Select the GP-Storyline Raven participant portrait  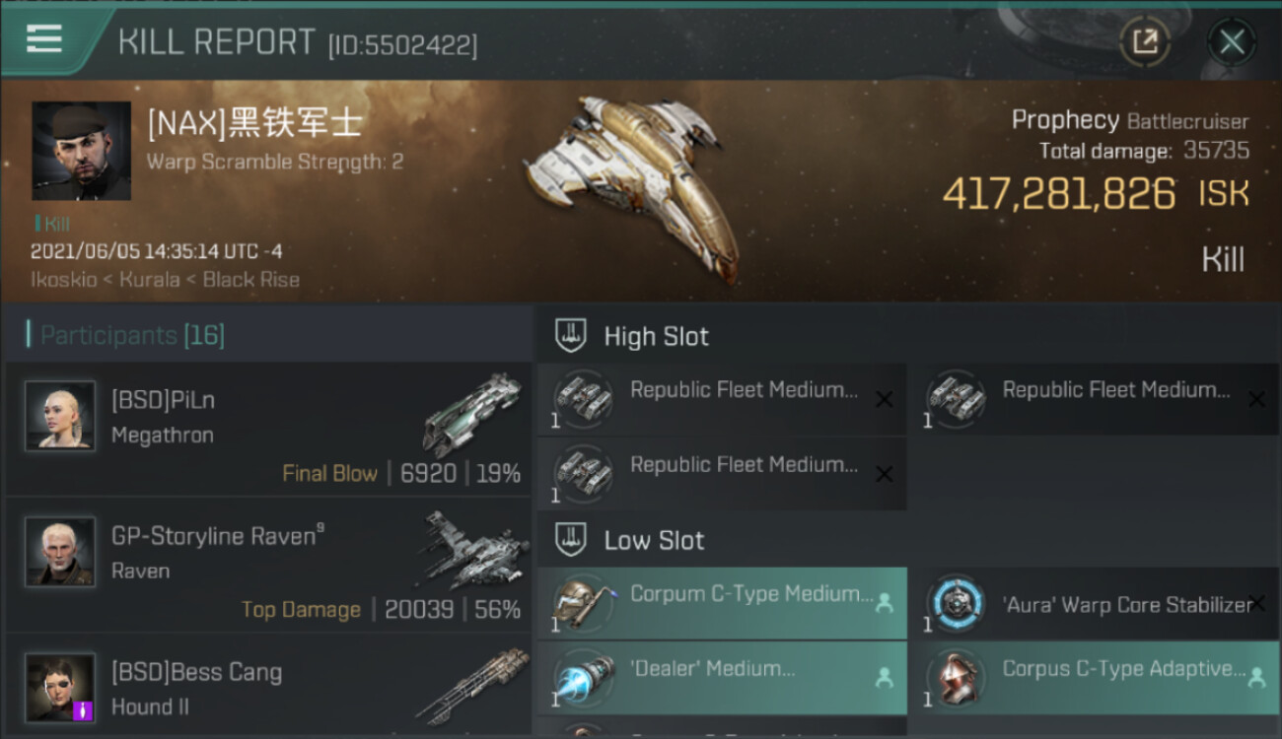click(60, 552)
